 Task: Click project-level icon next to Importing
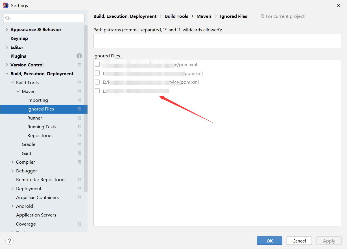[x=80, y=100]
